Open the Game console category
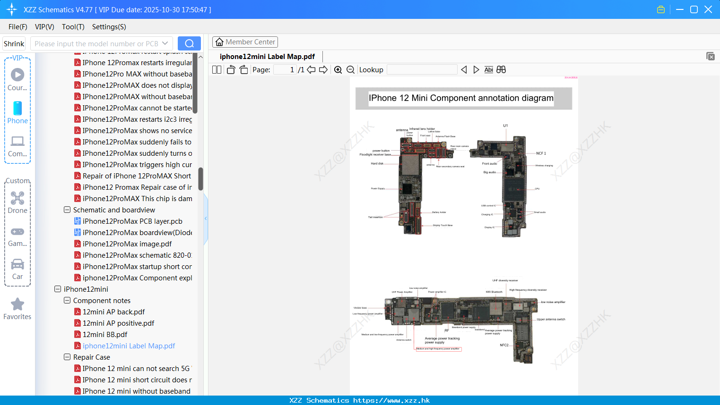 (x=17, y=236)
